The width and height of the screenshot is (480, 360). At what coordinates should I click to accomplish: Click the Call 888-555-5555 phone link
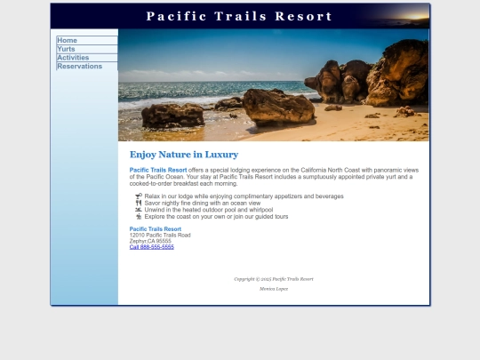pyautogui.click(x=151, y=247)
